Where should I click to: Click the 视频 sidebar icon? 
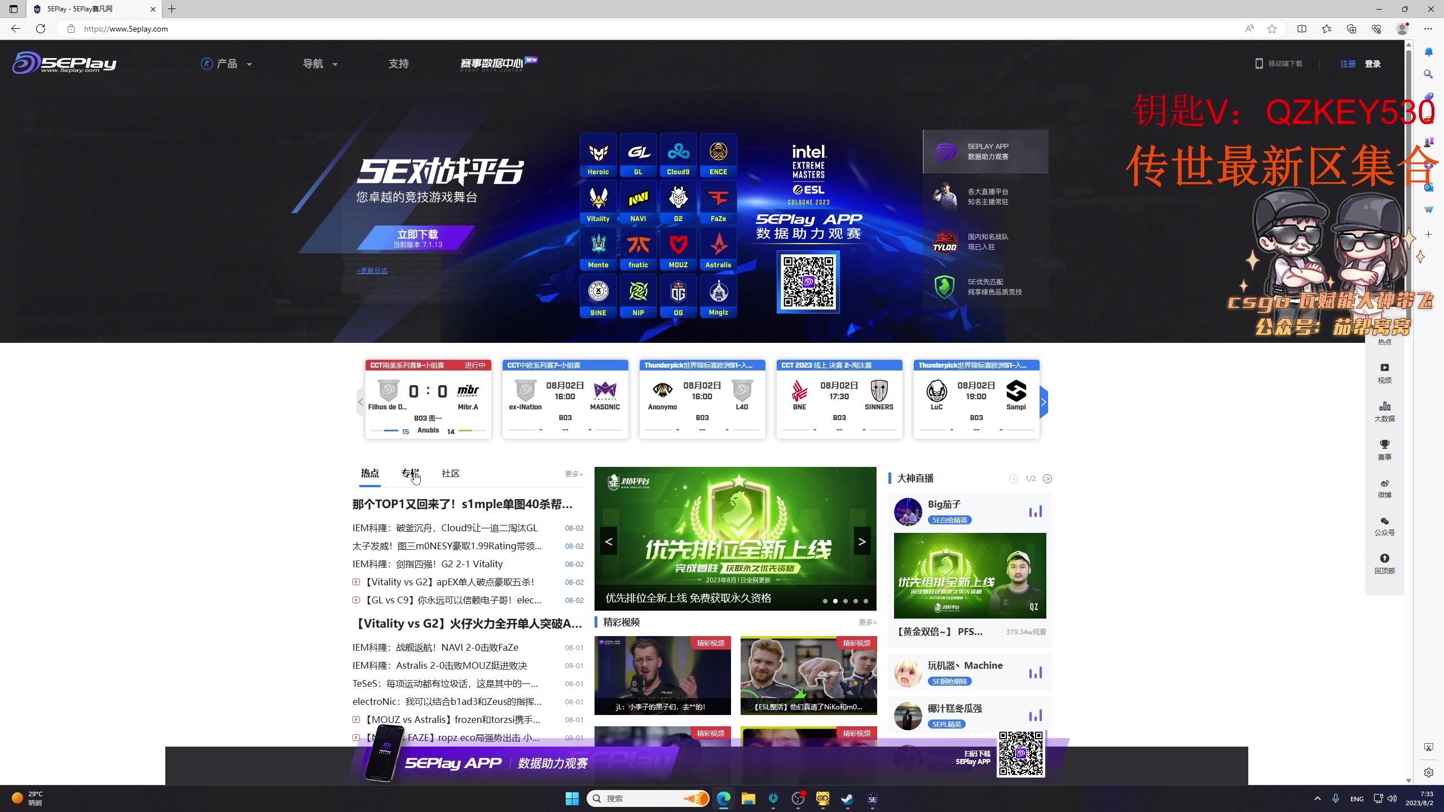coord(1385,373)
